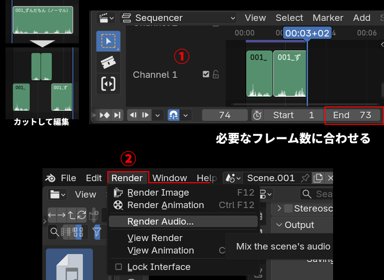Open the Sequencer editor type dropdown

point(178,18)
